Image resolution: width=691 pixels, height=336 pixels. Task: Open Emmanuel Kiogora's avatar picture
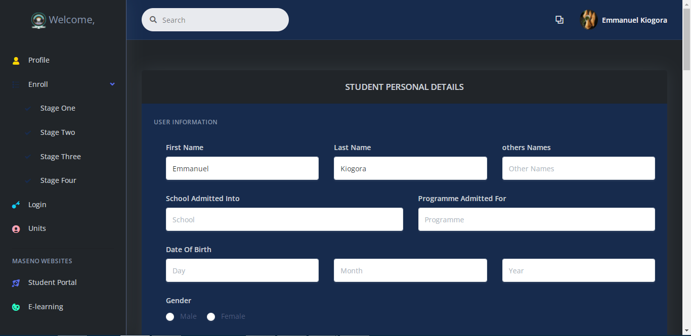click(589, 20)
